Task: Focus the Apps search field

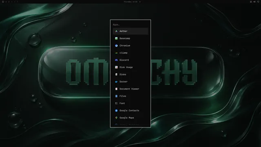Action: tap(130, 24)
